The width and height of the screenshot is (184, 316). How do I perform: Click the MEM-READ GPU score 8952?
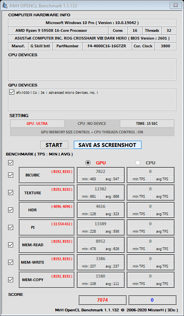[x=101, y=241]
